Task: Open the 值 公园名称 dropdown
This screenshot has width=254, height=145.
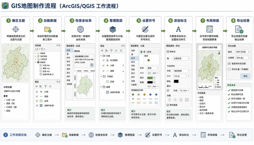Action: click(181, 58)
